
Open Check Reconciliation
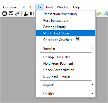66,70
